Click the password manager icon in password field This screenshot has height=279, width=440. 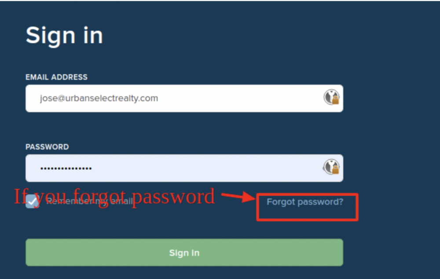(331, 167)
